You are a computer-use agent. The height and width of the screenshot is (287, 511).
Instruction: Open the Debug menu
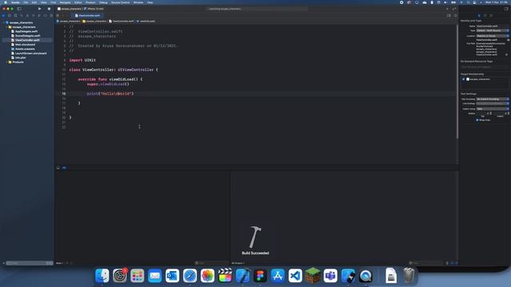coord(103,2)
